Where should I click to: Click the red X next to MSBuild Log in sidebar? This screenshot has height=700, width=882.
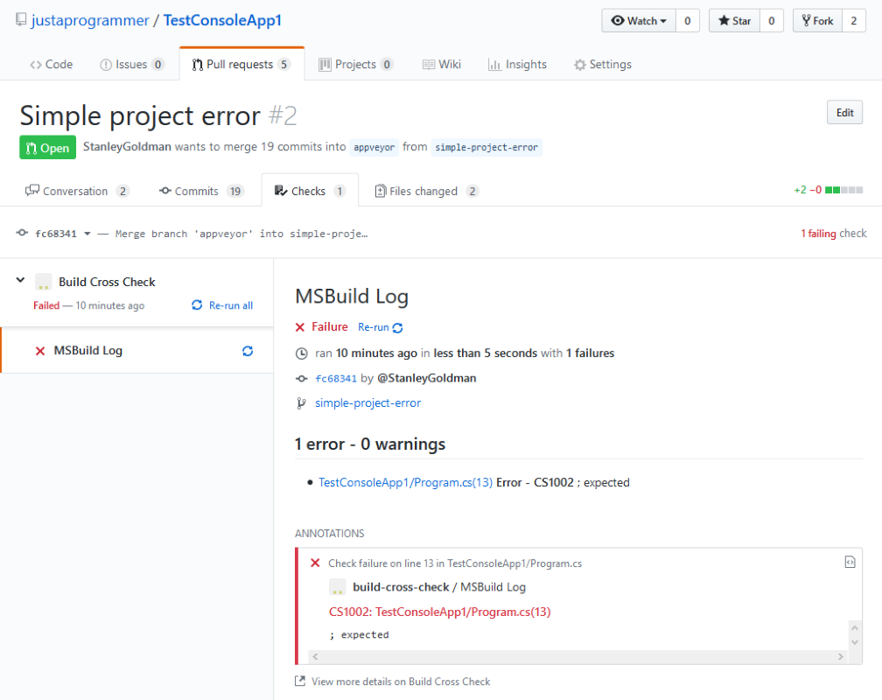40,351
